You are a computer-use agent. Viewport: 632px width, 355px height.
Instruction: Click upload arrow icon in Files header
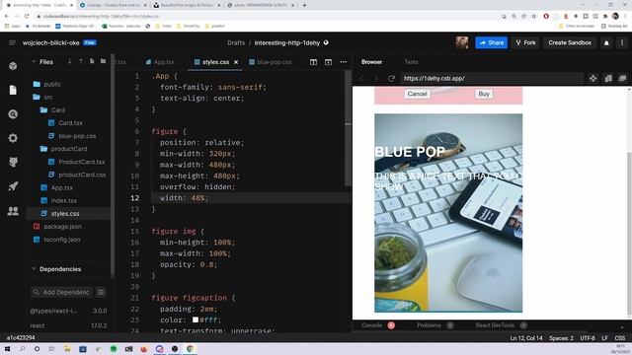pos(81,61)
